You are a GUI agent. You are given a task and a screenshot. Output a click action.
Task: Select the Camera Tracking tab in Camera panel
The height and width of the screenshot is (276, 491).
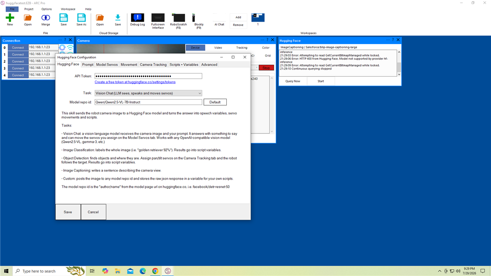pos(242,47)
